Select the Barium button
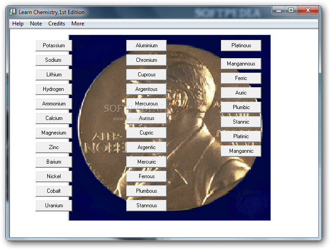 [54, 162]
